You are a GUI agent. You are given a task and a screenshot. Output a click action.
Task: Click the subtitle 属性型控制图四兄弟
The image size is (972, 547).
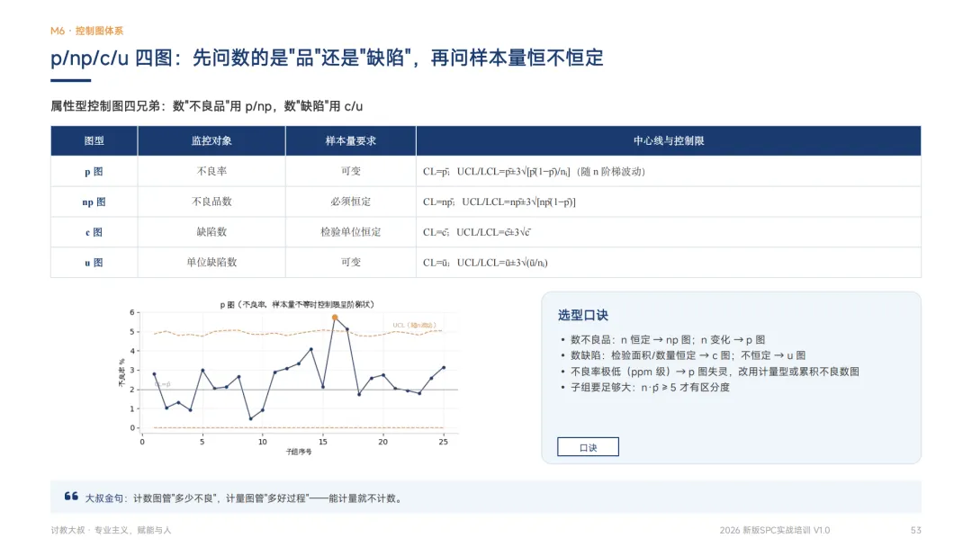point(206,106)
